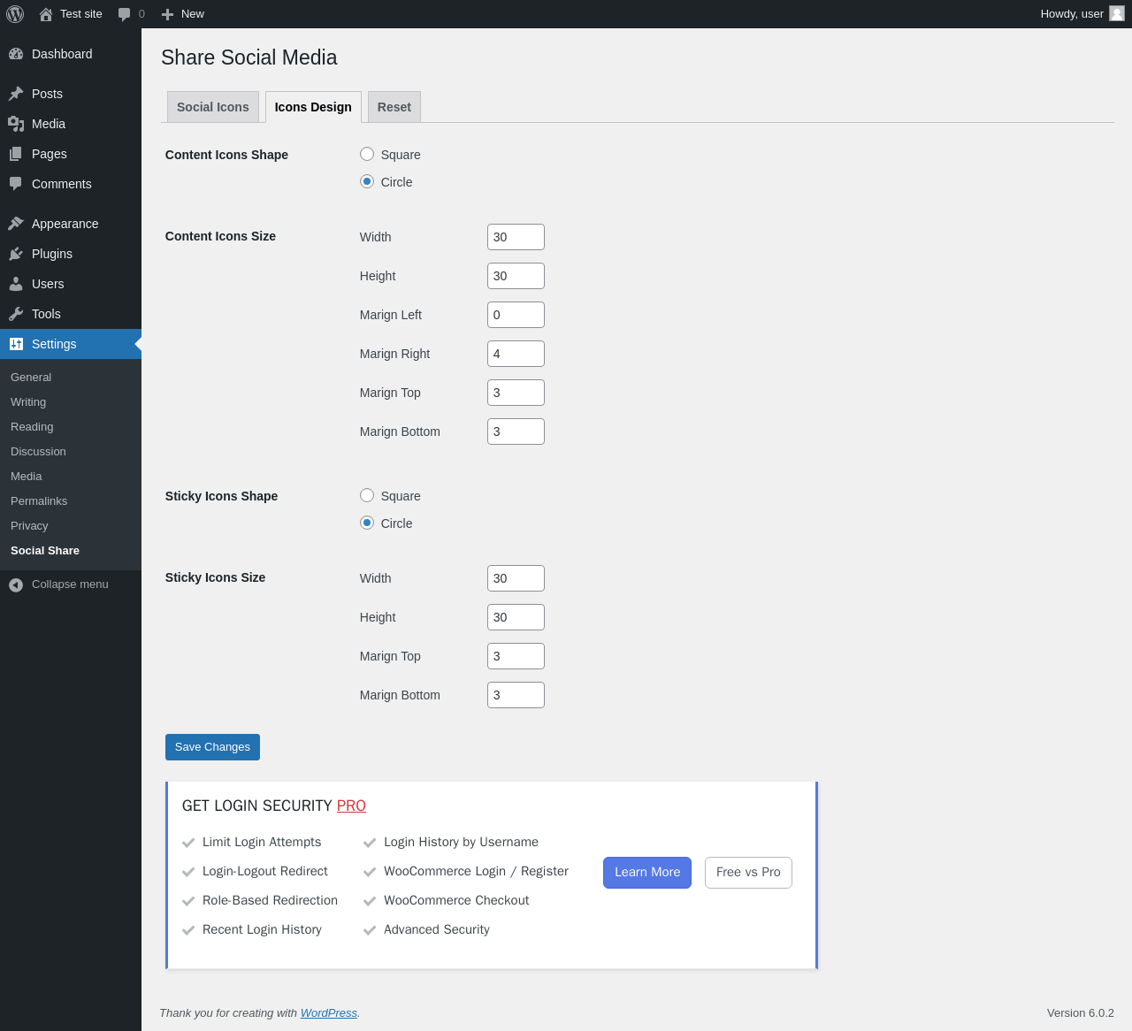Image resolution: width=1132 pixels, height=1031 pixels.
Task: Click the Free vs Pro button
Action: coord(748,873)
